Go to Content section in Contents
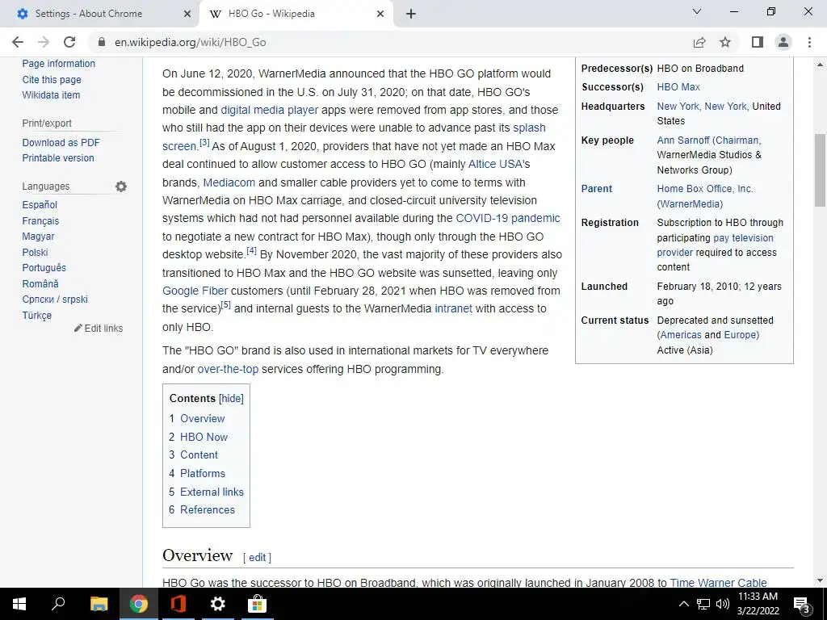Viewport: 827px width, 620px height. pos(199,455)
